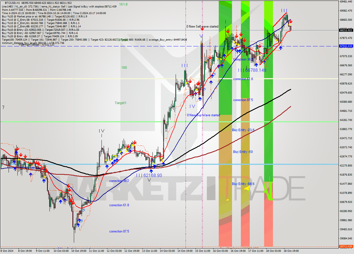
Task: Click the '13 Oct 11:00' time axis label
Action: pyautogui.click(x=150, y=251)
